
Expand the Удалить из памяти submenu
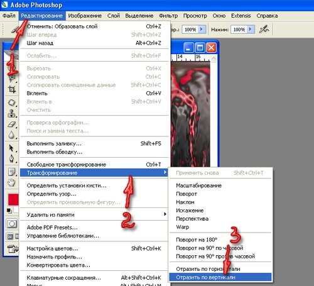click(x=94, y=214)
